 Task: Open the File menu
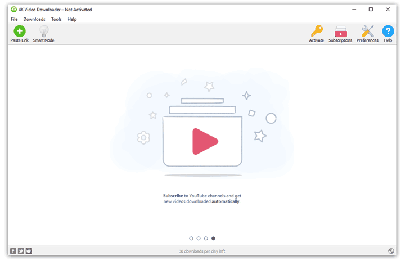(x=14, y=19)
